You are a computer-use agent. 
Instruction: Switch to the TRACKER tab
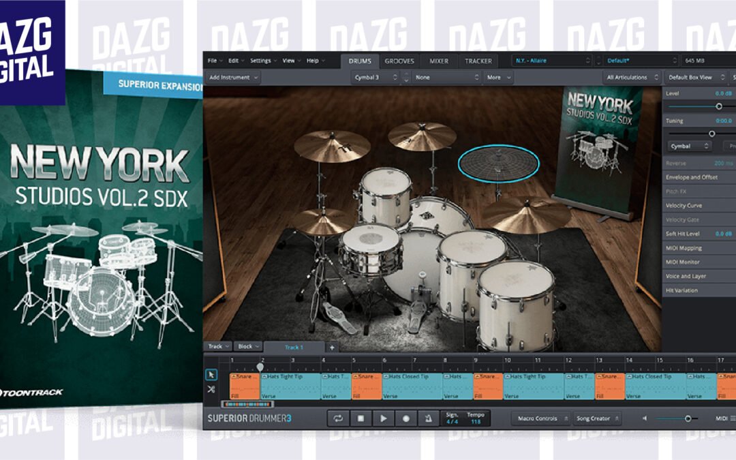[x=478, y=61]
